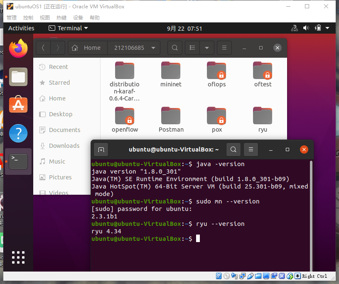Image resolution: width=339 pixels, height=284 pixels.
Task: Open the 管理 menu in VirtualBox
Action: click(x=12, y=17)
